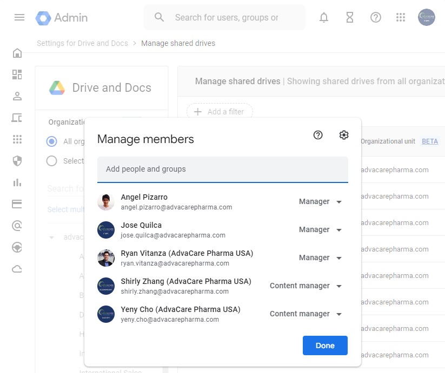This screenshot has width=445, height=373.
Task: Open Rules steering wheel icon in the sidebar
Action: [x=17, y=247]
